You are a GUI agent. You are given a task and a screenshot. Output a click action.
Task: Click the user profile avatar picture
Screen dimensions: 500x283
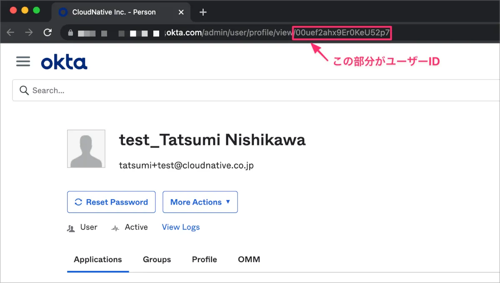pyautogui.click(x=86, y=149)
